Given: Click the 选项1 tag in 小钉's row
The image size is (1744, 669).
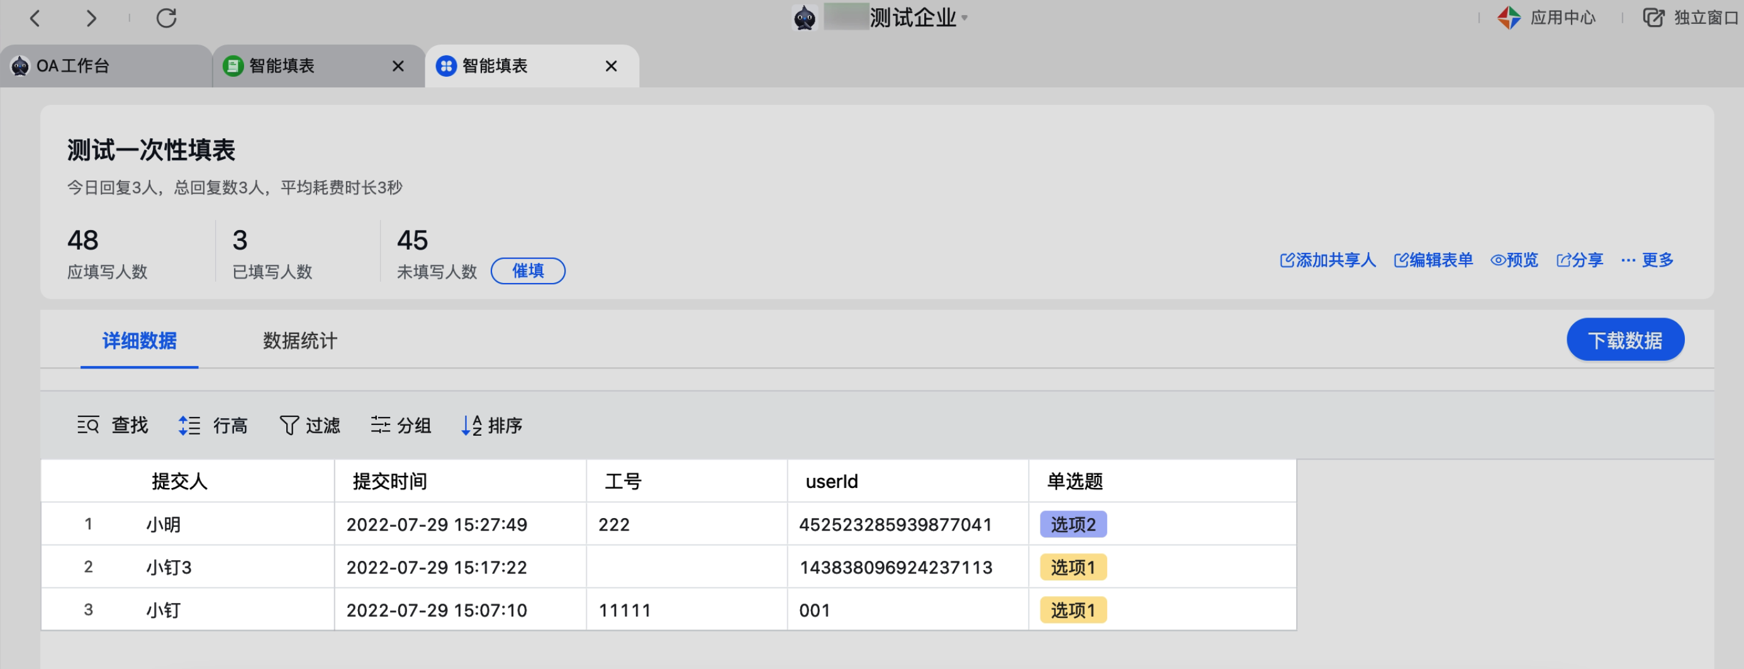Looking at the screenshot, I should point(1073,610).
